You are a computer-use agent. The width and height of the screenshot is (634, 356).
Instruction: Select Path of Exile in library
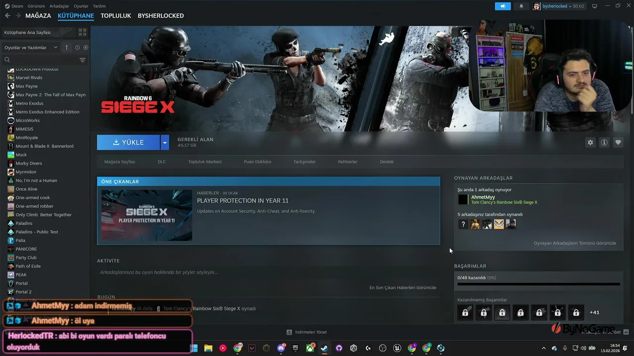pos(28,266)
